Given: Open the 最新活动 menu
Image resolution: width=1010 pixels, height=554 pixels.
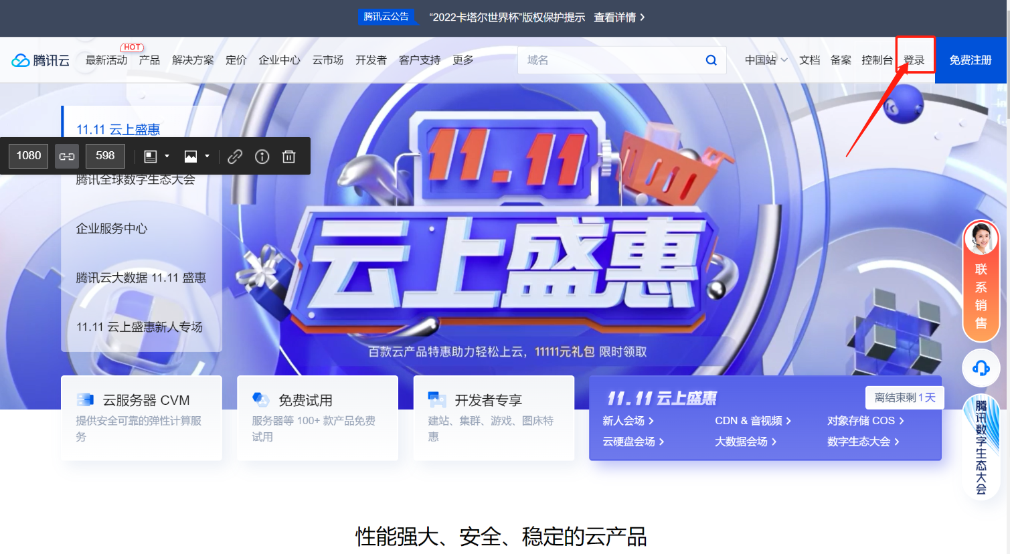Looking at the screenshot, I should [106, 60].
